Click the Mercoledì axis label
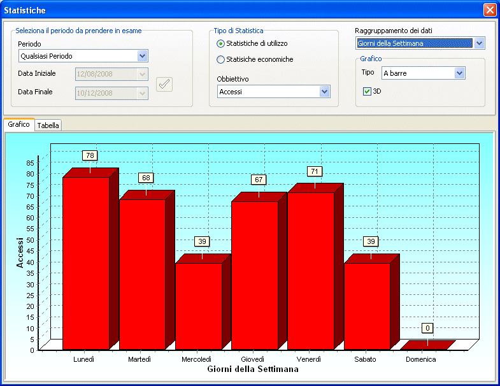The height and width of the screenshot is (386, 500). (196, 359)
